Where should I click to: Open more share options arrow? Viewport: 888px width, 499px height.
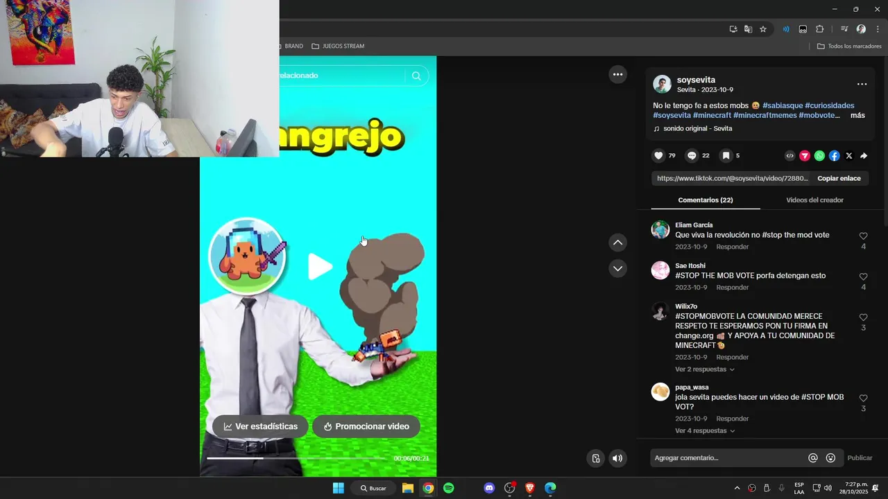pyautogui.click(x=864, y=156)
